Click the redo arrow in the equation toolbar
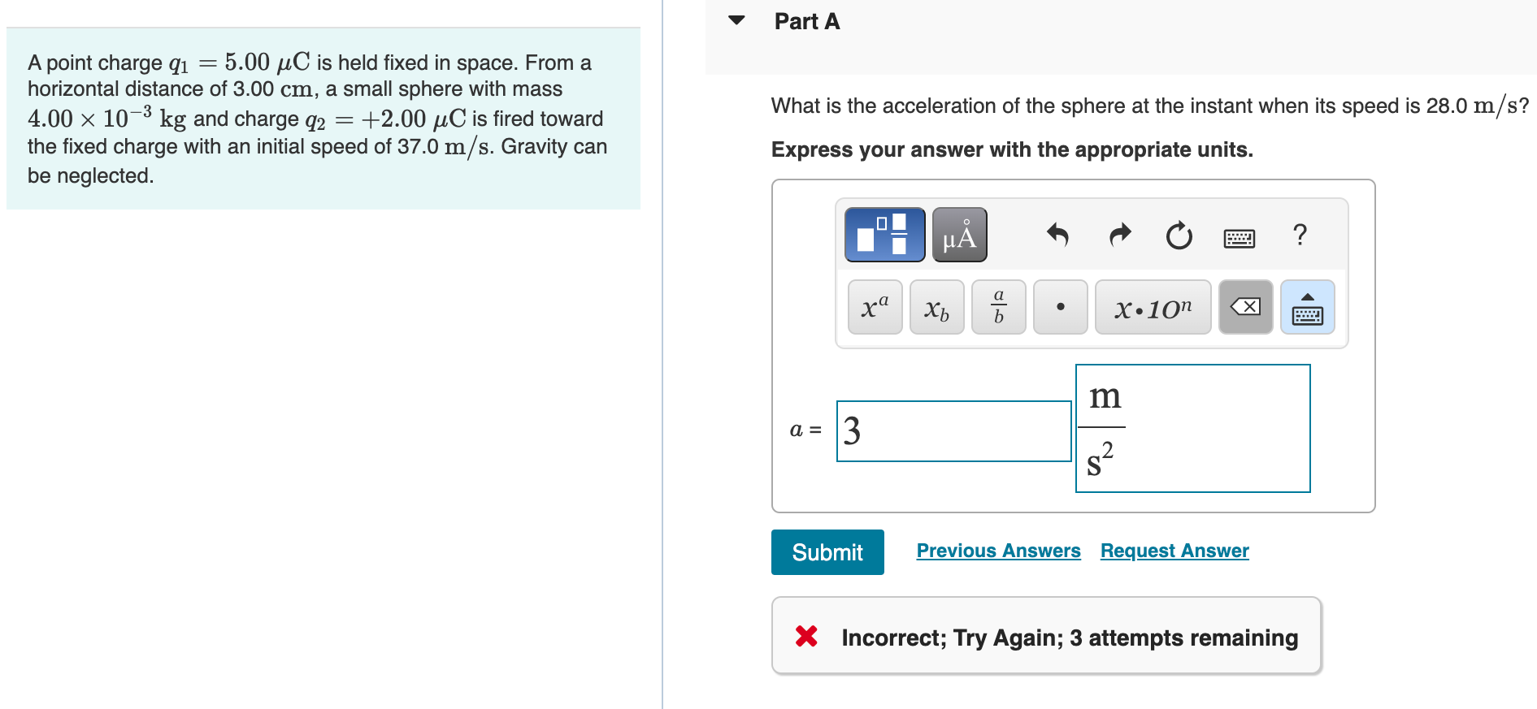1537x709 pixels. pos(1119,236)
